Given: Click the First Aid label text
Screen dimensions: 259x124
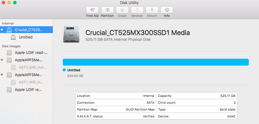Looking at the screenshot, I should 92,16.
